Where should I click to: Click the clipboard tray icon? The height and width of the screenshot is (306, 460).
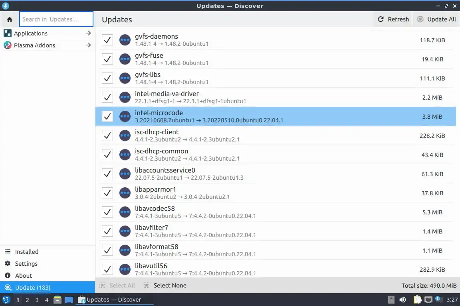coord(417,300)
